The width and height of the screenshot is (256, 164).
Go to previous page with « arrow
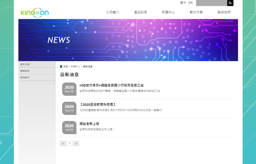click(x=63, y=143)
